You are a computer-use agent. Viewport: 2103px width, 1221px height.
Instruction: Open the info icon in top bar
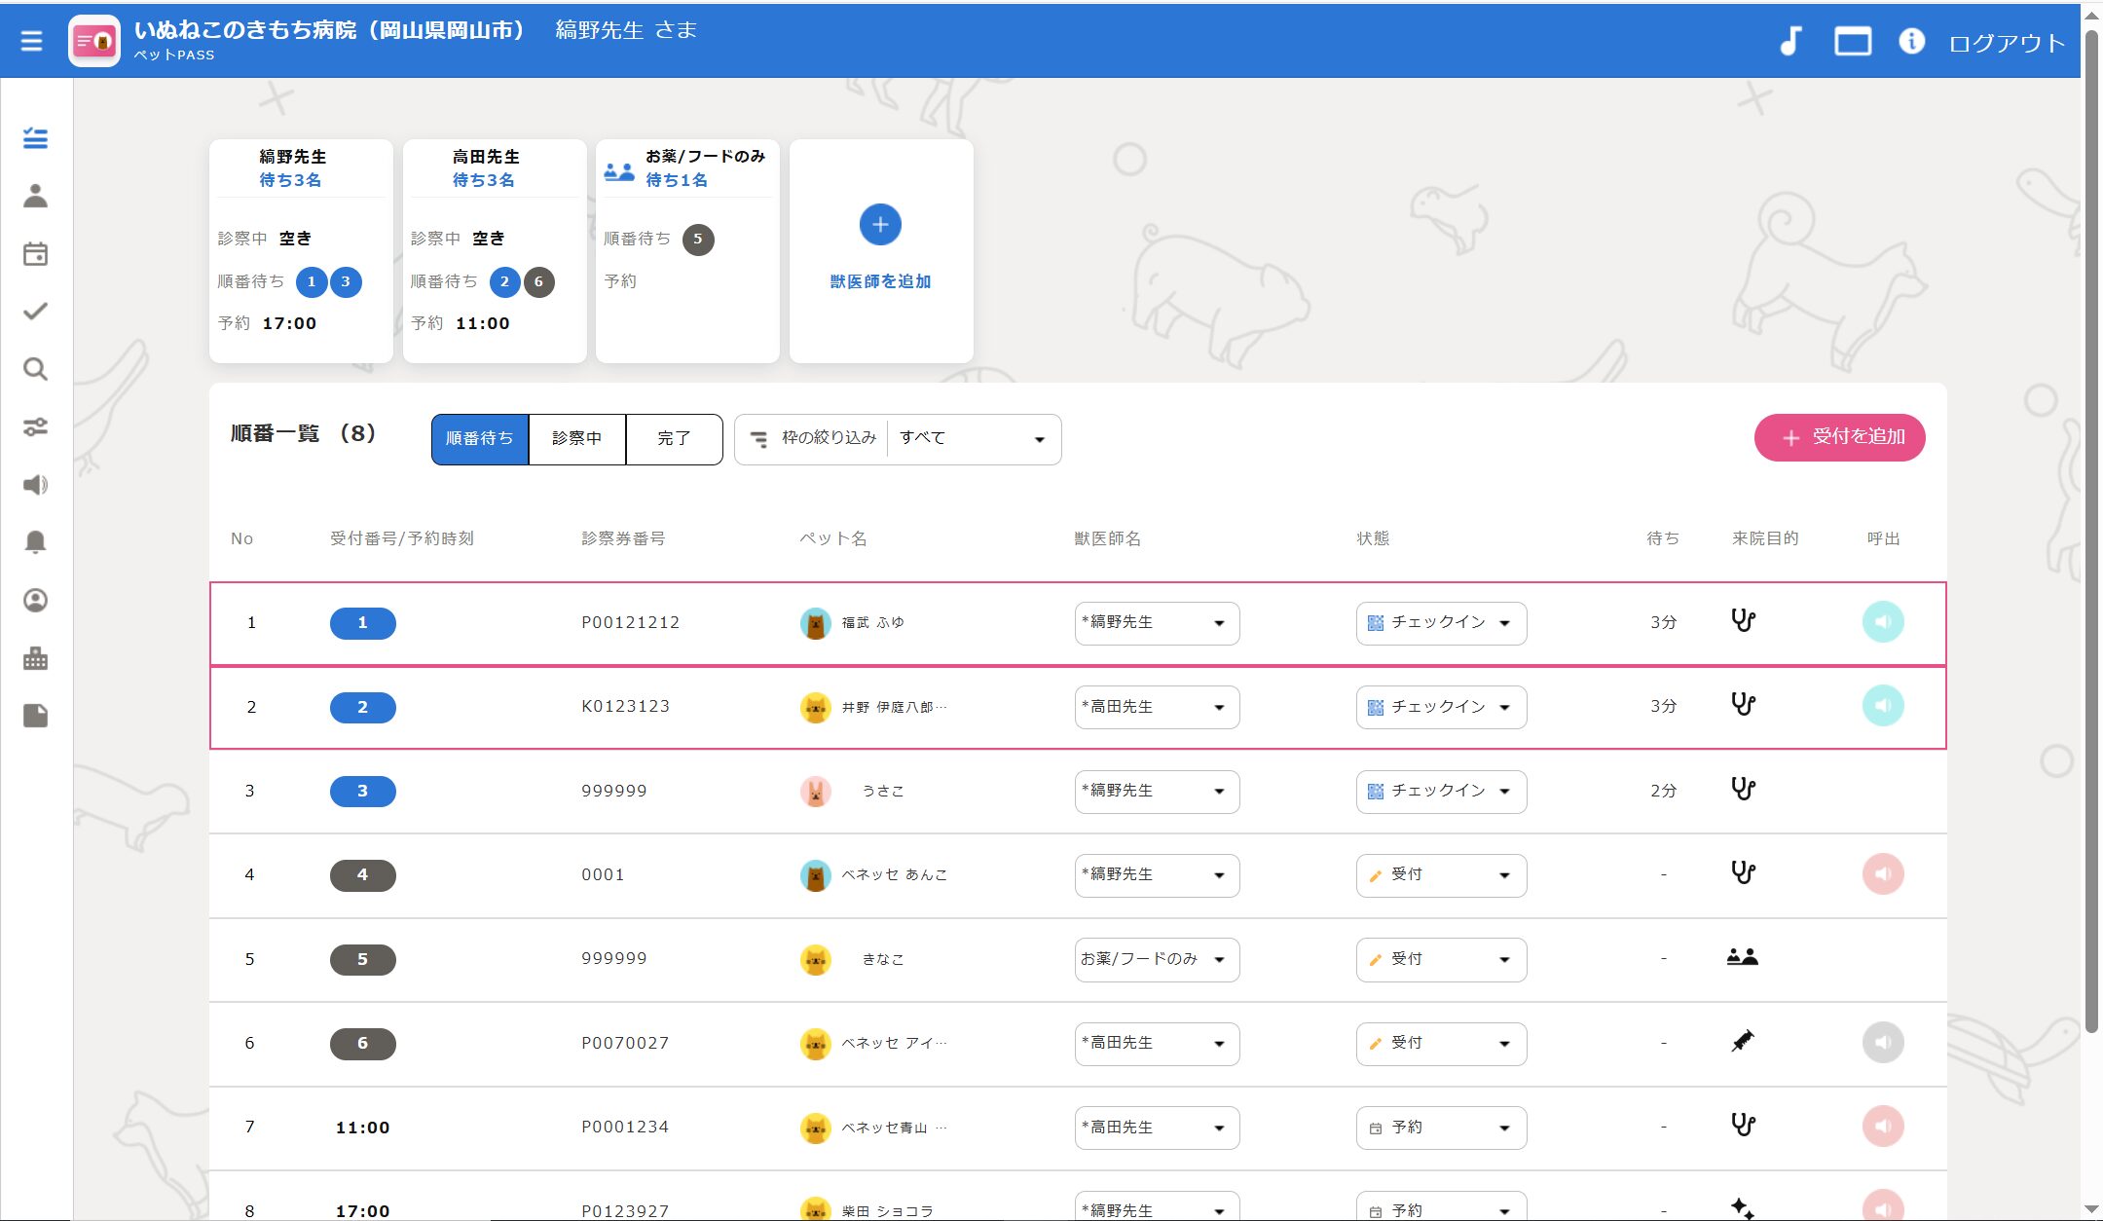point(1910,42)
